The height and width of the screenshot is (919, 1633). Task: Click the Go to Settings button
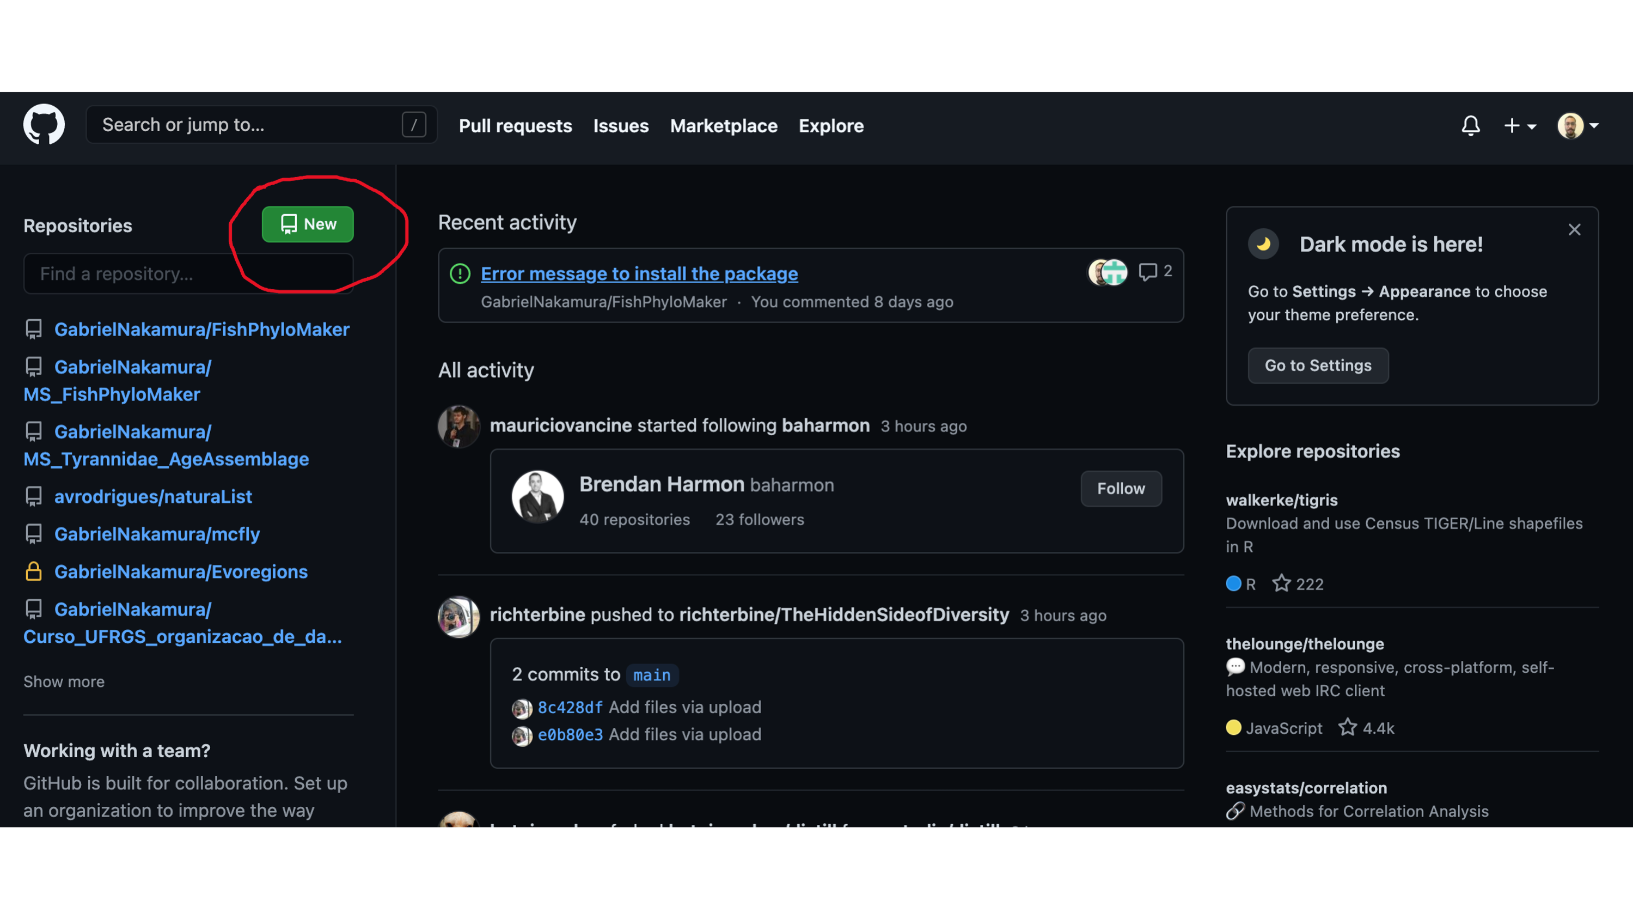1318,366
